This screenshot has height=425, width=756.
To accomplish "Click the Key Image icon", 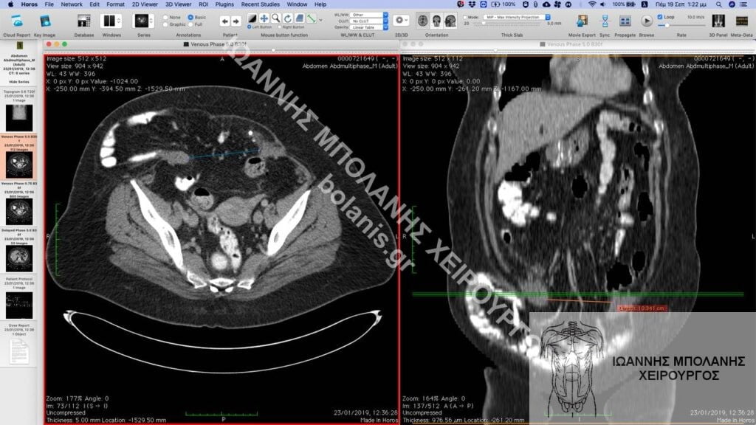I will coord(45,21).
